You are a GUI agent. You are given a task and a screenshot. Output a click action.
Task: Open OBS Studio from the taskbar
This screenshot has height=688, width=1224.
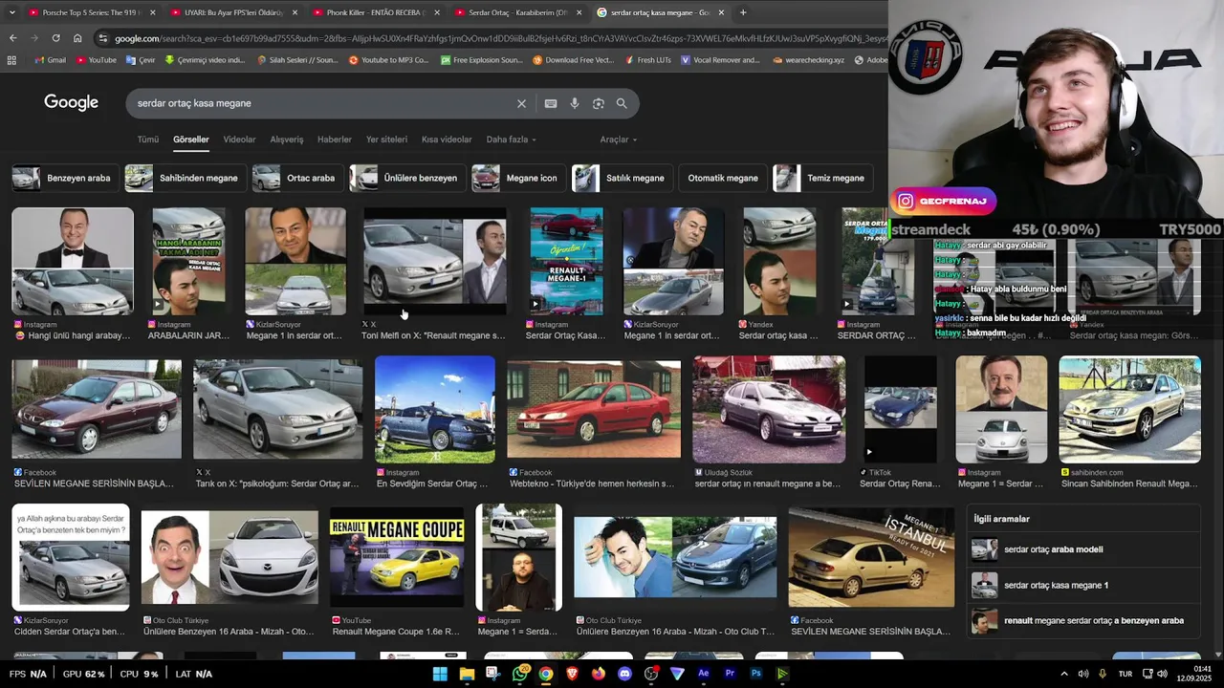coord(651,674)
